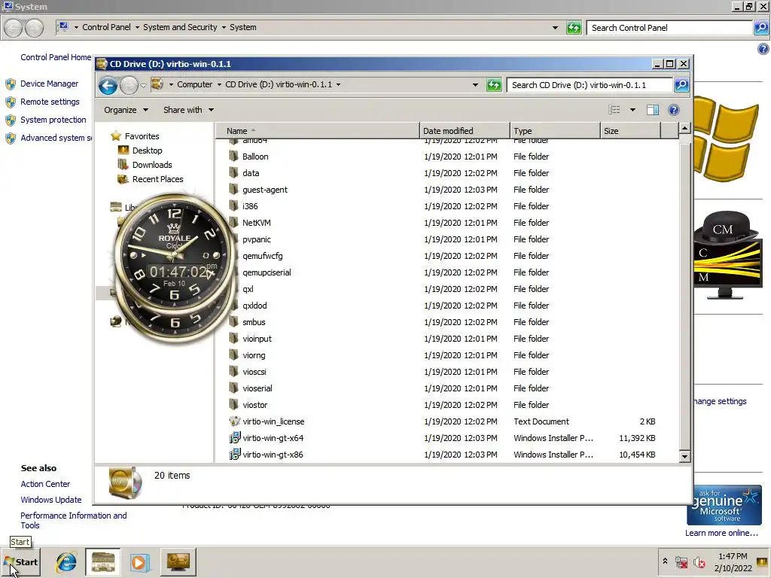The height and width of the screenshot is (578, 771).
Task: Change your view icon in Explorer toolbar
Action: pyautogui.click(x=614, y=110)
